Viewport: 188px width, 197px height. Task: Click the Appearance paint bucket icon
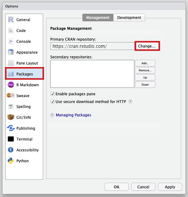(x=11, y=52)
